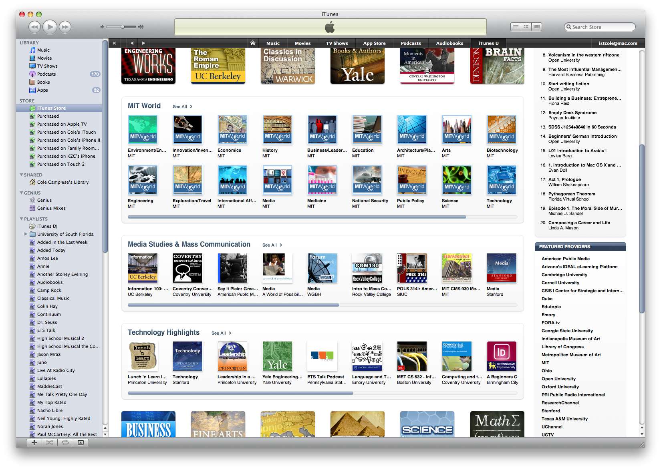Create a new playlist with the plus button
Viewport: 661px width, 470px height.
click(x=34, y=443)
